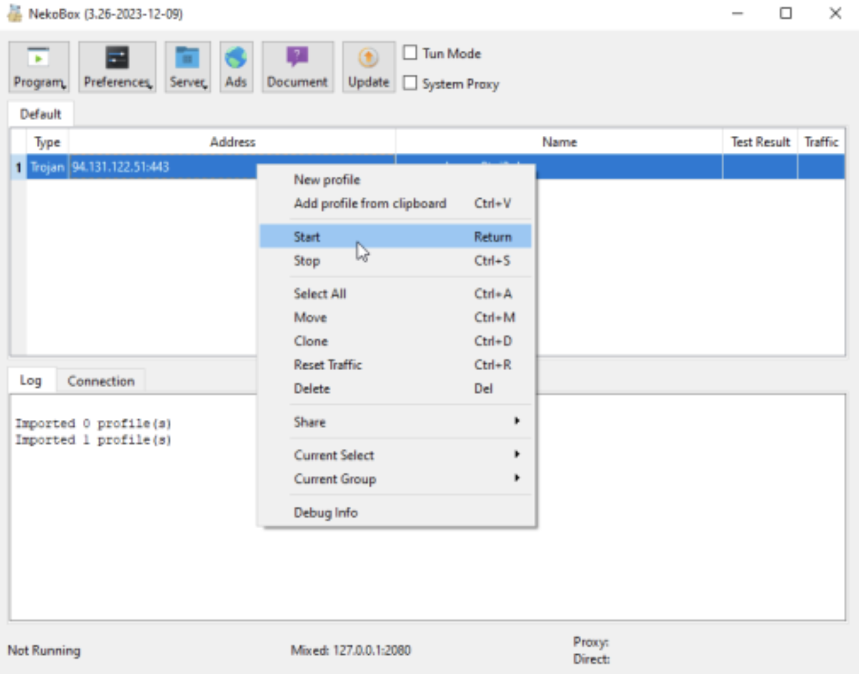Viewport: 859px width, 674px height.
Task: Sort by the Type column header
Action: click(47, 142)
